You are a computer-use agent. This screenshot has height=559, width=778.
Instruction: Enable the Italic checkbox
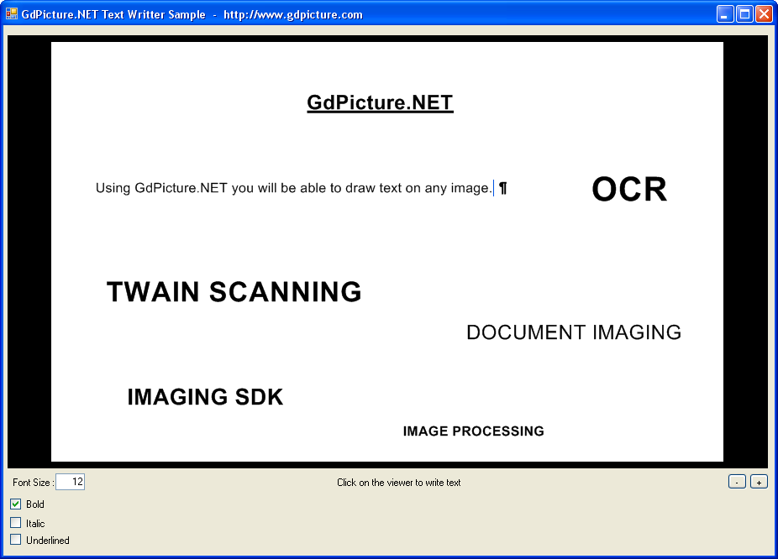[x=16, y=523]
